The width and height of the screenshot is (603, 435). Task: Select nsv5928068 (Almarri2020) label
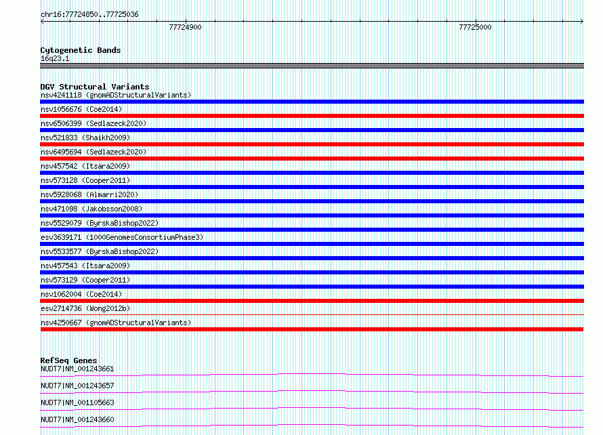(x=89, y=194)
